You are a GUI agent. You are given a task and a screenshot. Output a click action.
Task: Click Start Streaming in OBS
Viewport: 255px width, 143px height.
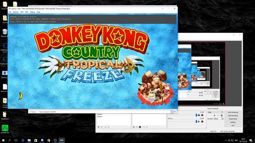(x=233, y=112)
